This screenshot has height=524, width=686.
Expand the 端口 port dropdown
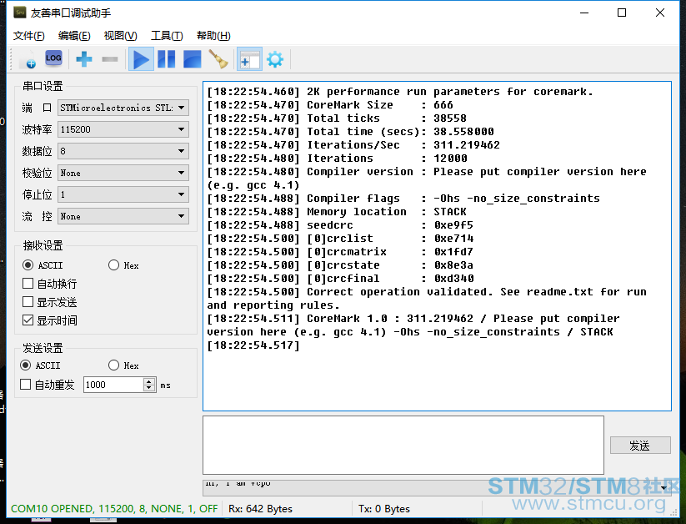coord(181,108)
